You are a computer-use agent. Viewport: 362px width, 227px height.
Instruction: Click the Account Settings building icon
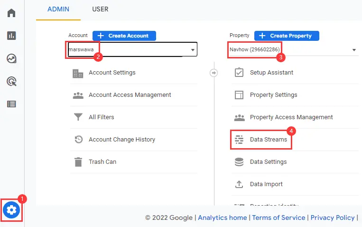tap(78, 74)
